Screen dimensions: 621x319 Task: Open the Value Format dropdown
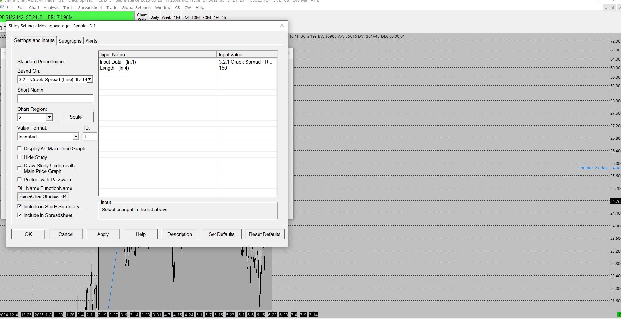pos(76,137)
